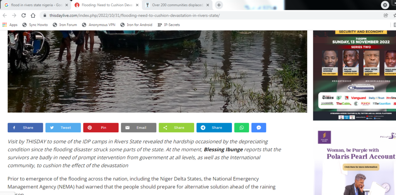Click 'Click Here for more information' ad button

361,167
